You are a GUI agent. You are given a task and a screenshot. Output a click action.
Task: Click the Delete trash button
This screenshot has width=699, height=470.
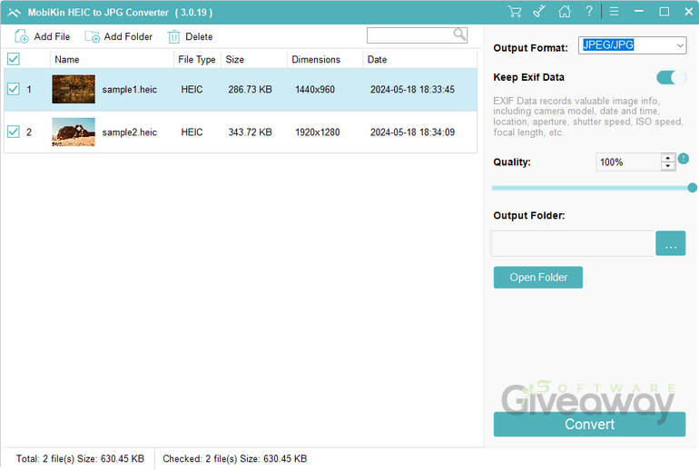pos(190,36)
